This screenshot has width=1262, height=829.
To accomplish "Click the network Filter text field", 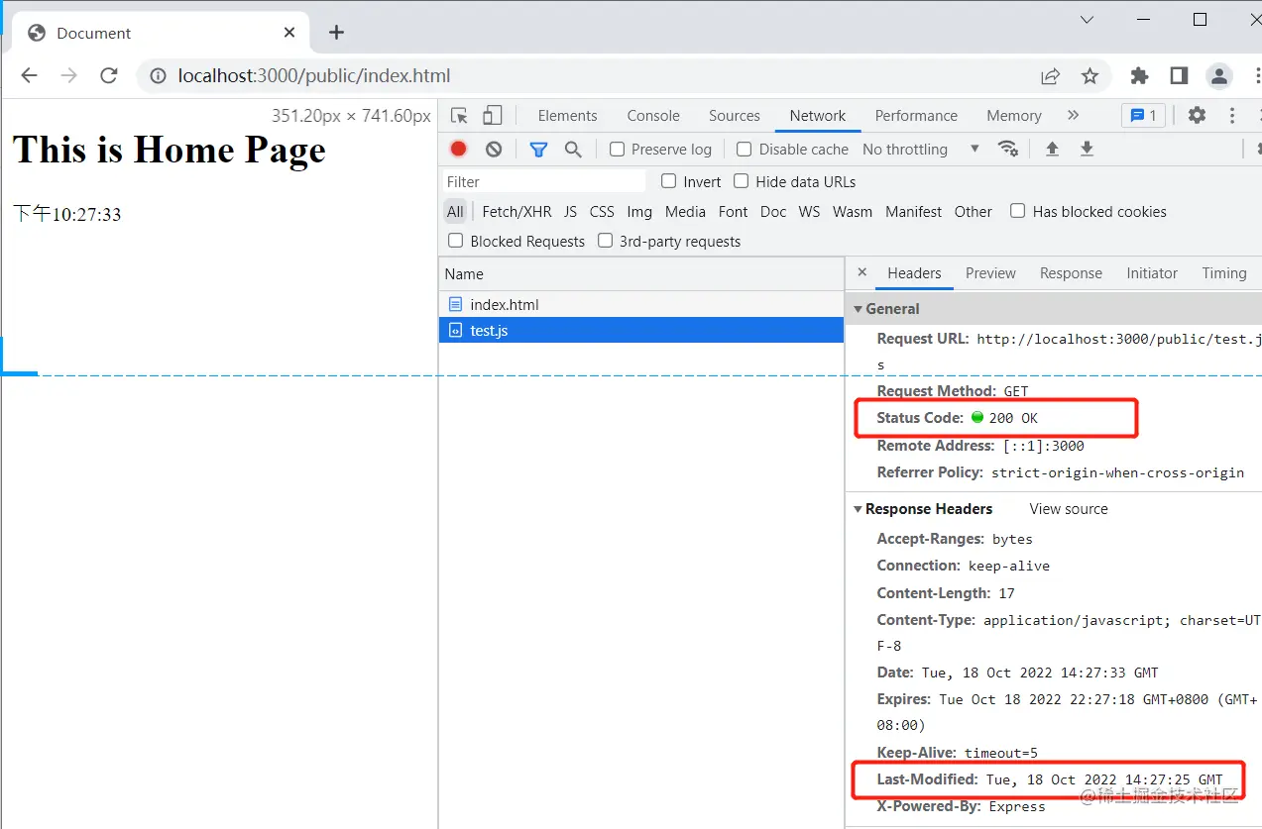I will point(544,181).
